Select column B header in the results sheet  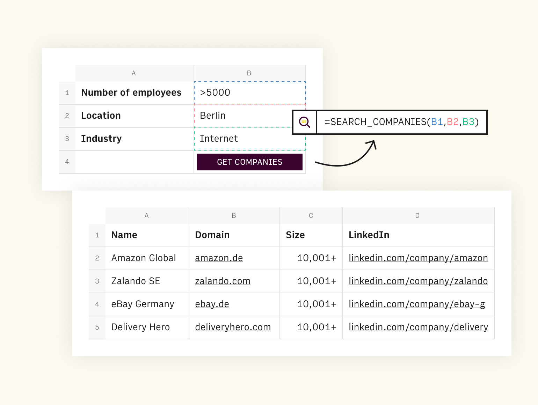pos(234,216)
